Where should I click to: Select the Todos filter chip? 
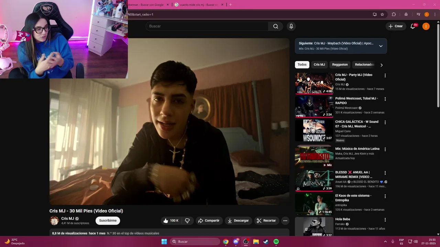point(302,64)
